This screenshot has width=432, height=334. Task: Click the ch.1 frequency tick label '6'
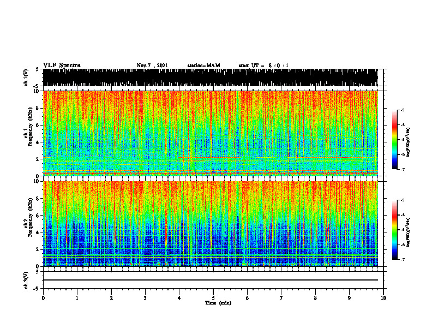tap(38, 125)
